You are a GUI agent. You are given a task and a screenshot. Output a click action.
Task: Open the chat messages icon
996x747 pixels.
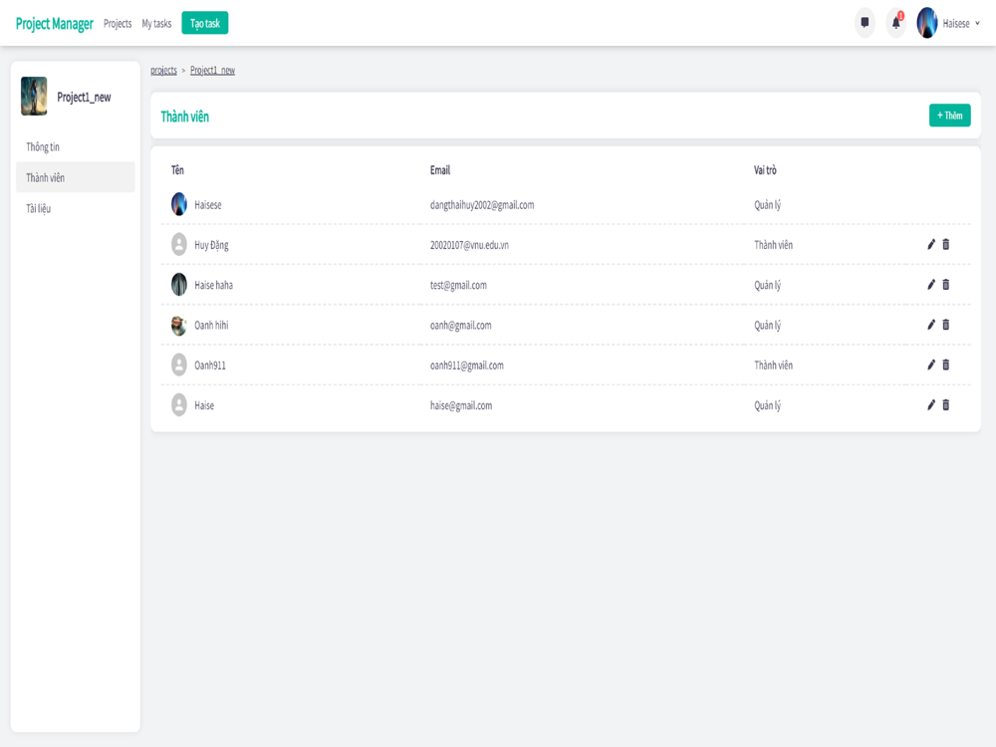point(865,23)
